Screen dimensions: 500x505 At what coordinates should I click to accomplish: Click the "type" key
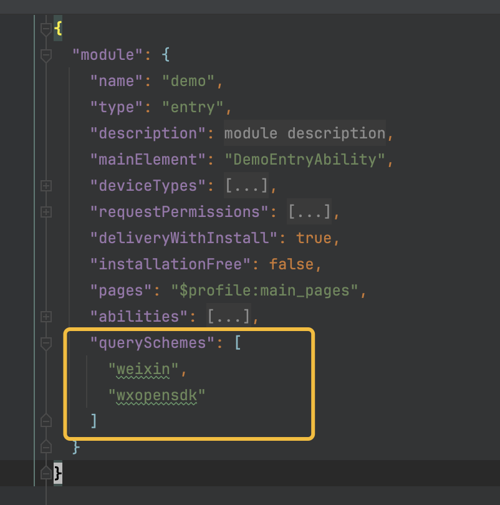(x=116, y=107)
